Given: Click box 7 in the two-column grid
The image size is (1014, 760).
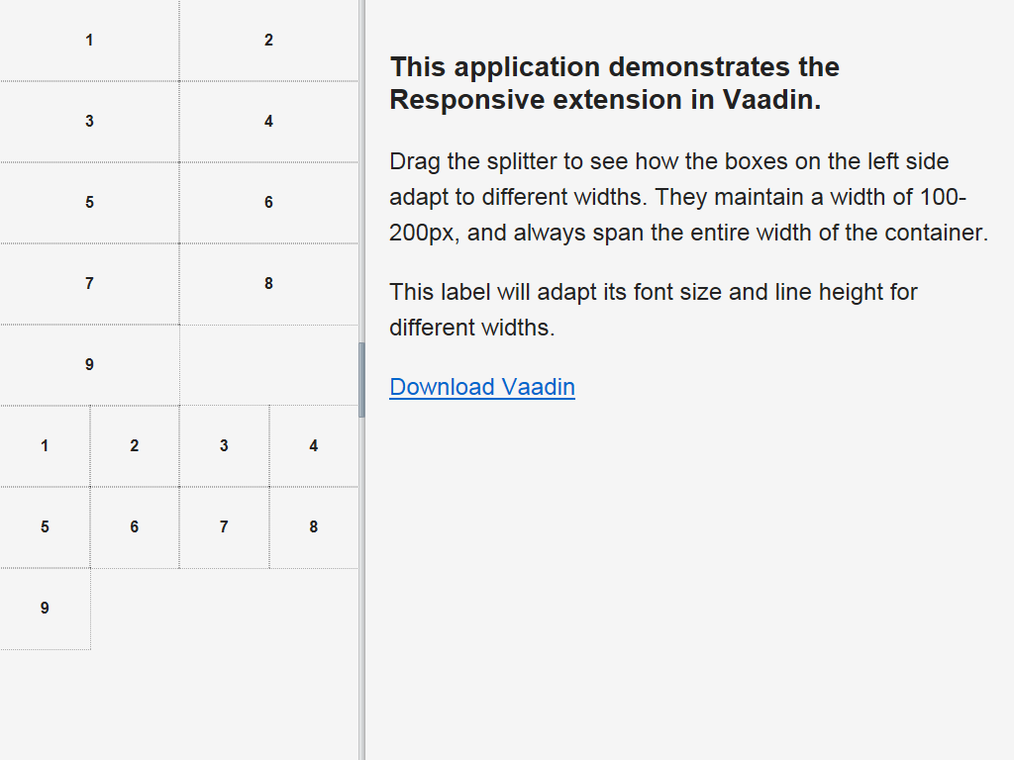Looking at the screenshot, I should click(89, 284).
